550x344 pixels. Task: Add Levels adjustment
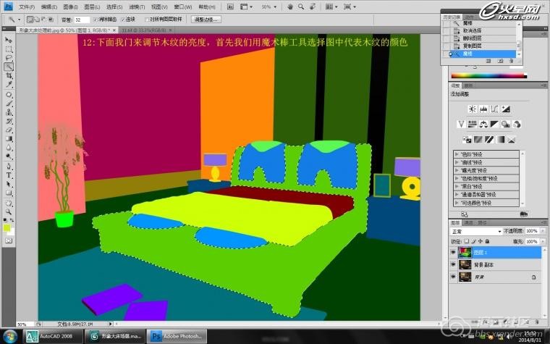[483, 109]
